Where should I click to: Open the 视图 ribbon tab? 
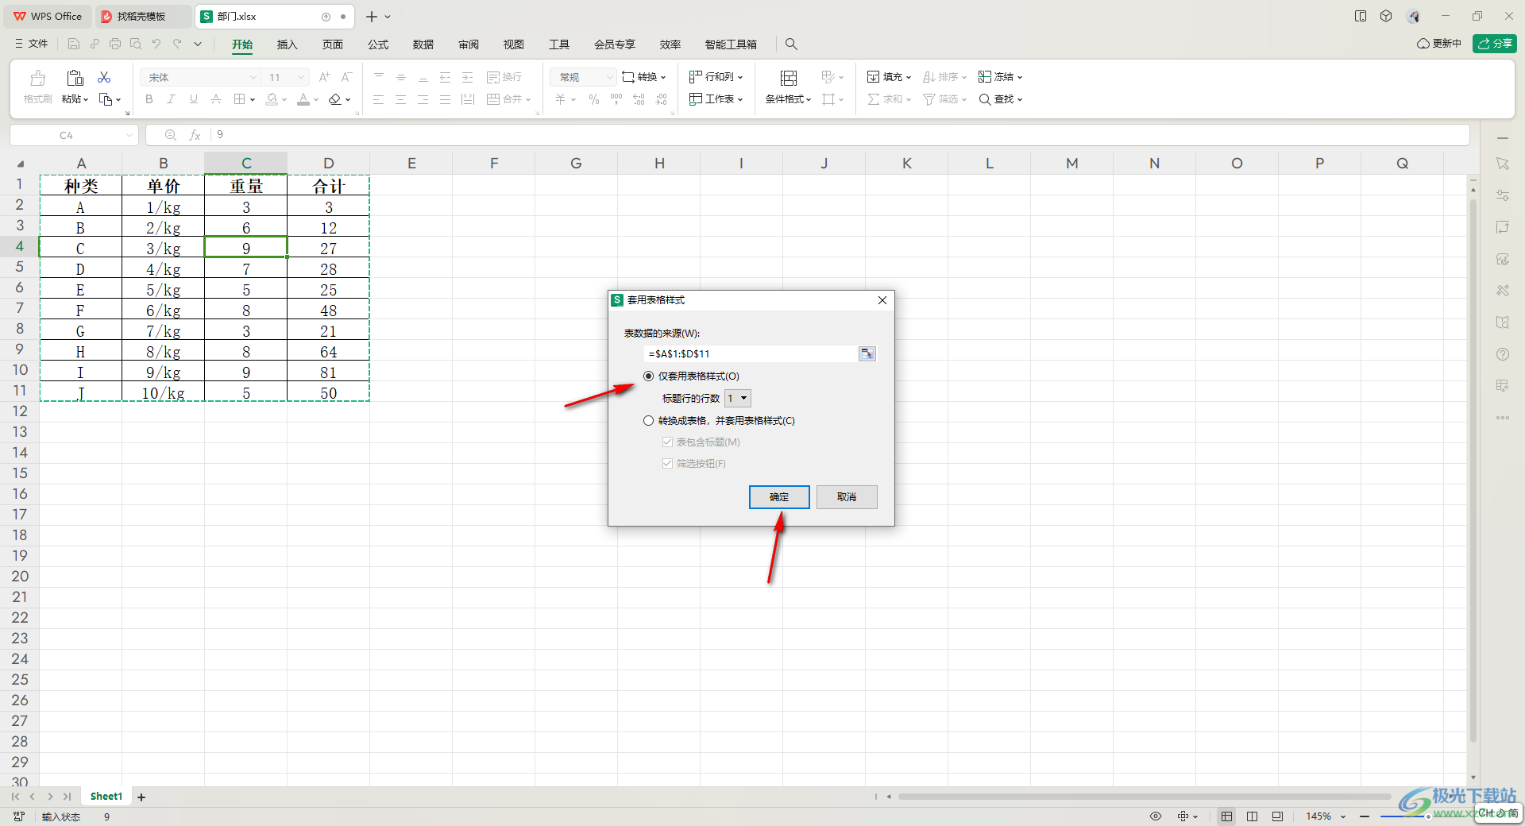pos(514,44)
